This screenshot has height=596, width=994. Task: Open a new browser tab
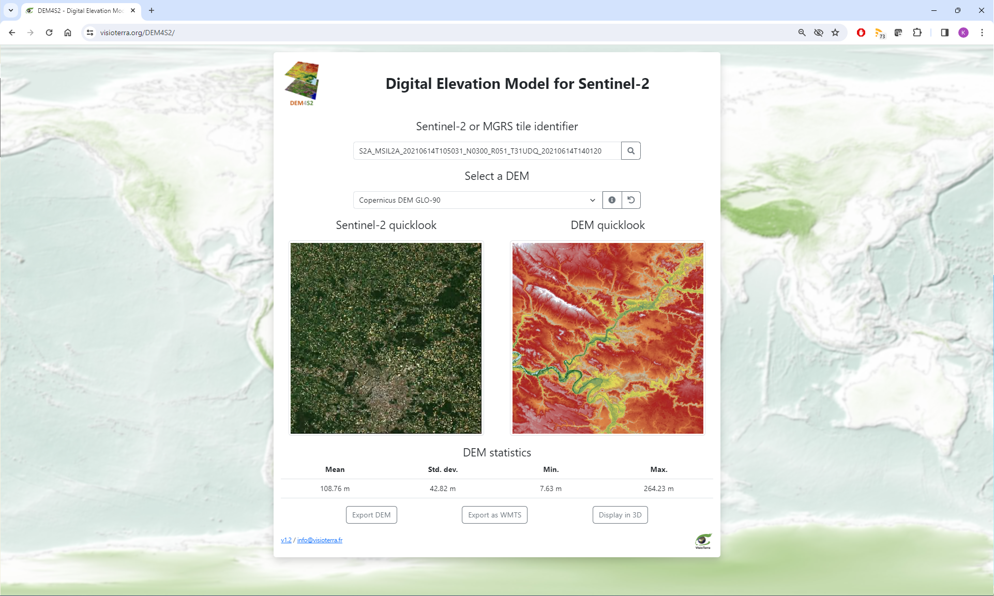[152, 10]
